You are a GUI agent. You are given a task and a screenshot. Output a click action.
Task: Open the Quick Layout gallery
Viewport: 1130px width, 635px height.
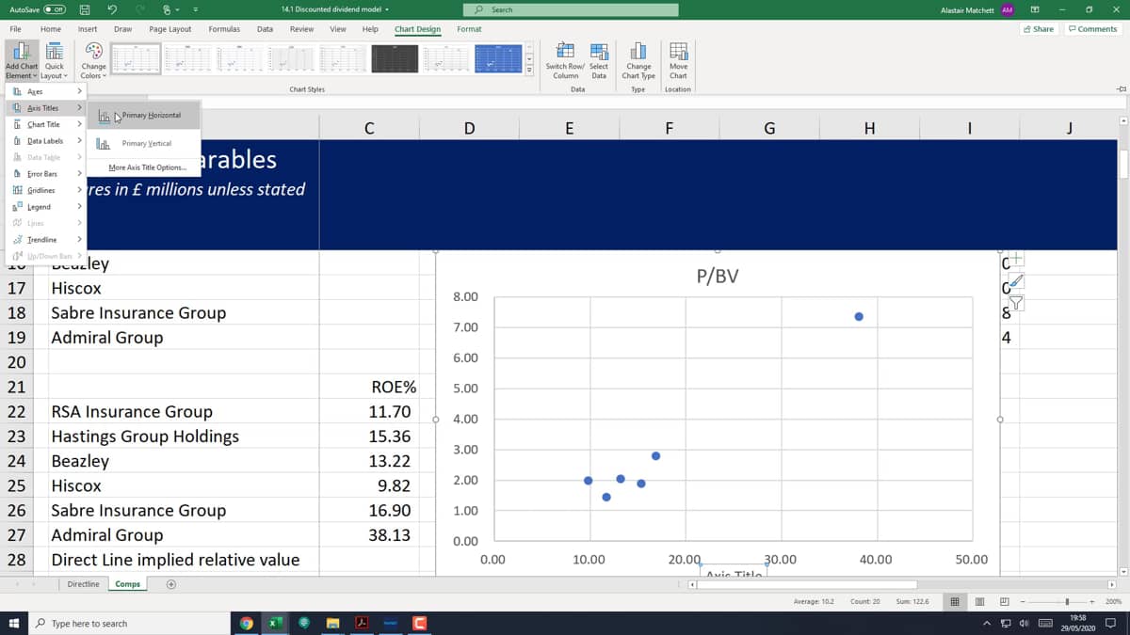tap(55, 61)
